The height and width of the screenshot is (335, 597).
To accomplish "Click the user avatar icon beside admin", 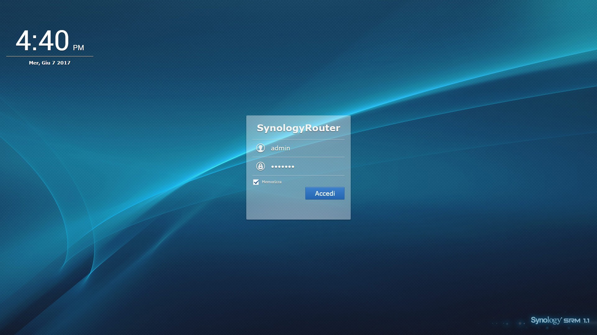I will (x=260, y=148).
